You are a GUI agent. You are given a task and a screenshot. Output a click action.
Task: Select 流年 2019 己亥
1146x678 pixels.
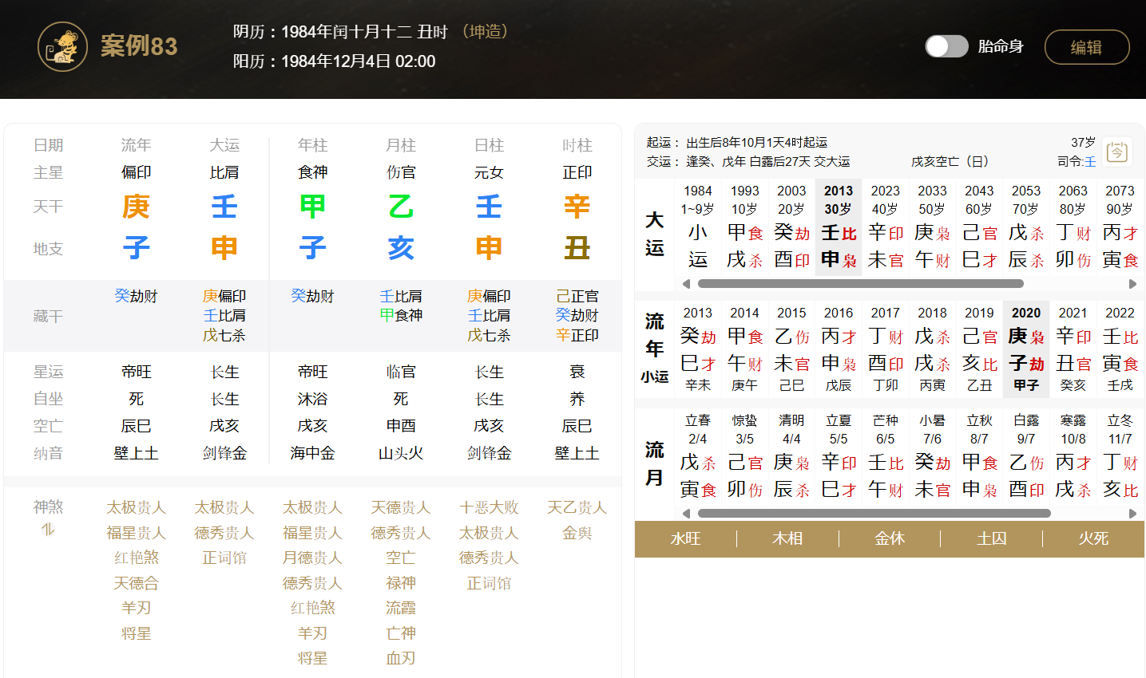point(979,349)
